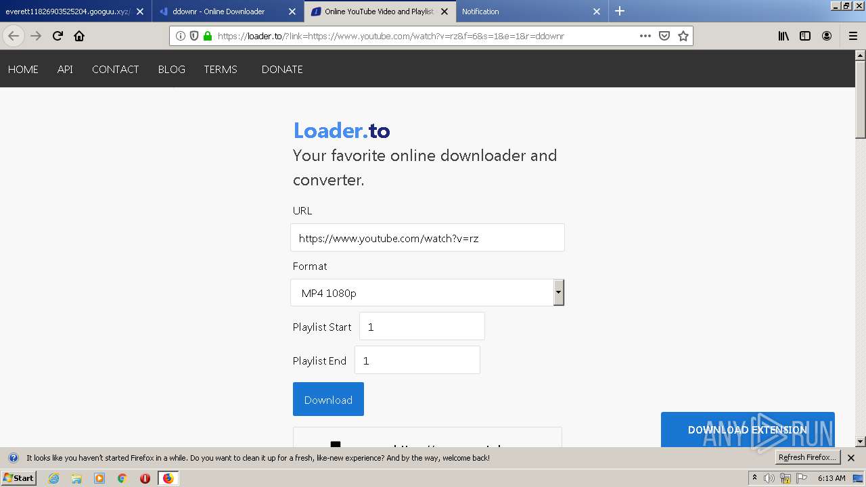Click the blue Download button
Viewport: 866px width, 487px height.
pyautogui.click(x=328, y=399)
